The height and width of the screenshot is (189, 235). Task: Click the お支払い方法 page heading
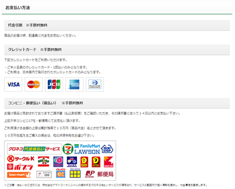pos(18,8)
